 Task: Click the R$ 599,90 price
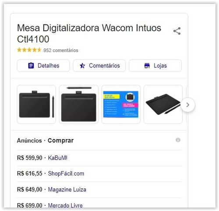click(x=30, y=158)
